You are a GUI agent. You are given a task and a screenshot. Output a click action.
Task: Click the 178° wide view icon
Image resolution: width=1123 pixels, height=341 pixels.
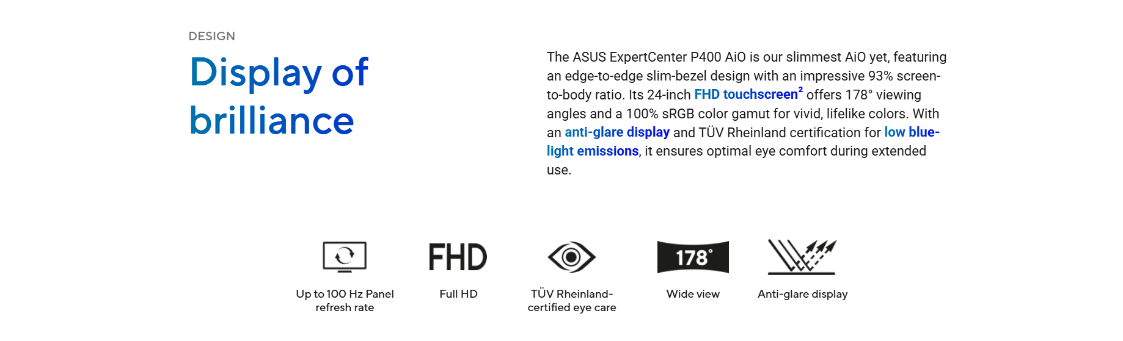pyautogui.click(x=693, y=257)
